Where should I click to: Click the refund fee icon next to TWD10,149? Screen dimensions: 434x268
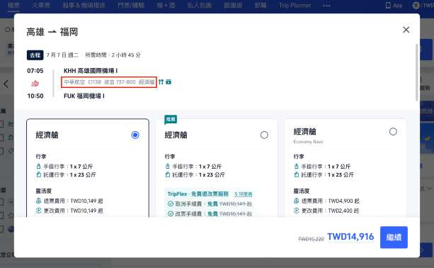(x=39, y=201)
